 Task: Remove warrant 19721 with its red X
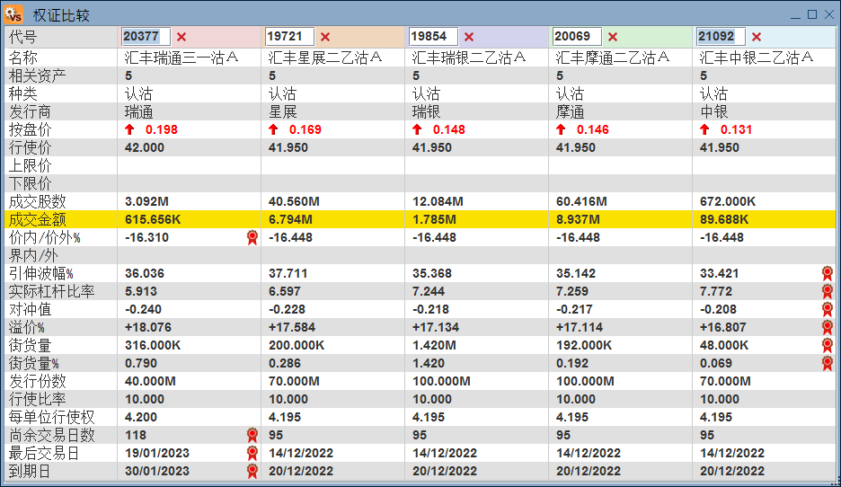pos(325,37)
